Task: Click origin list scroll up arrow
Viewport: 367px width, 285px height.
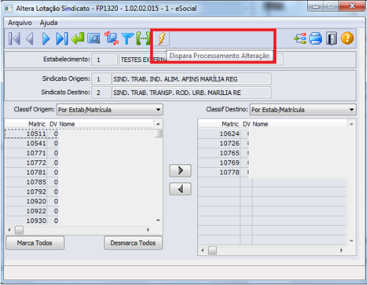Action: (x=158, y=124)
